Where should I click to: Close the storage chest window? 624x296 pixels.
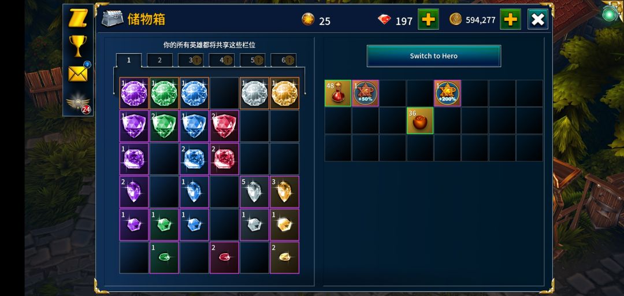tap(538, 19)
